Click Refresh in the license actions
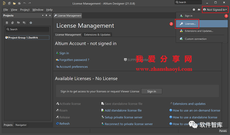Viewport: 230px width, 135px height. click(x=65, y=124)
